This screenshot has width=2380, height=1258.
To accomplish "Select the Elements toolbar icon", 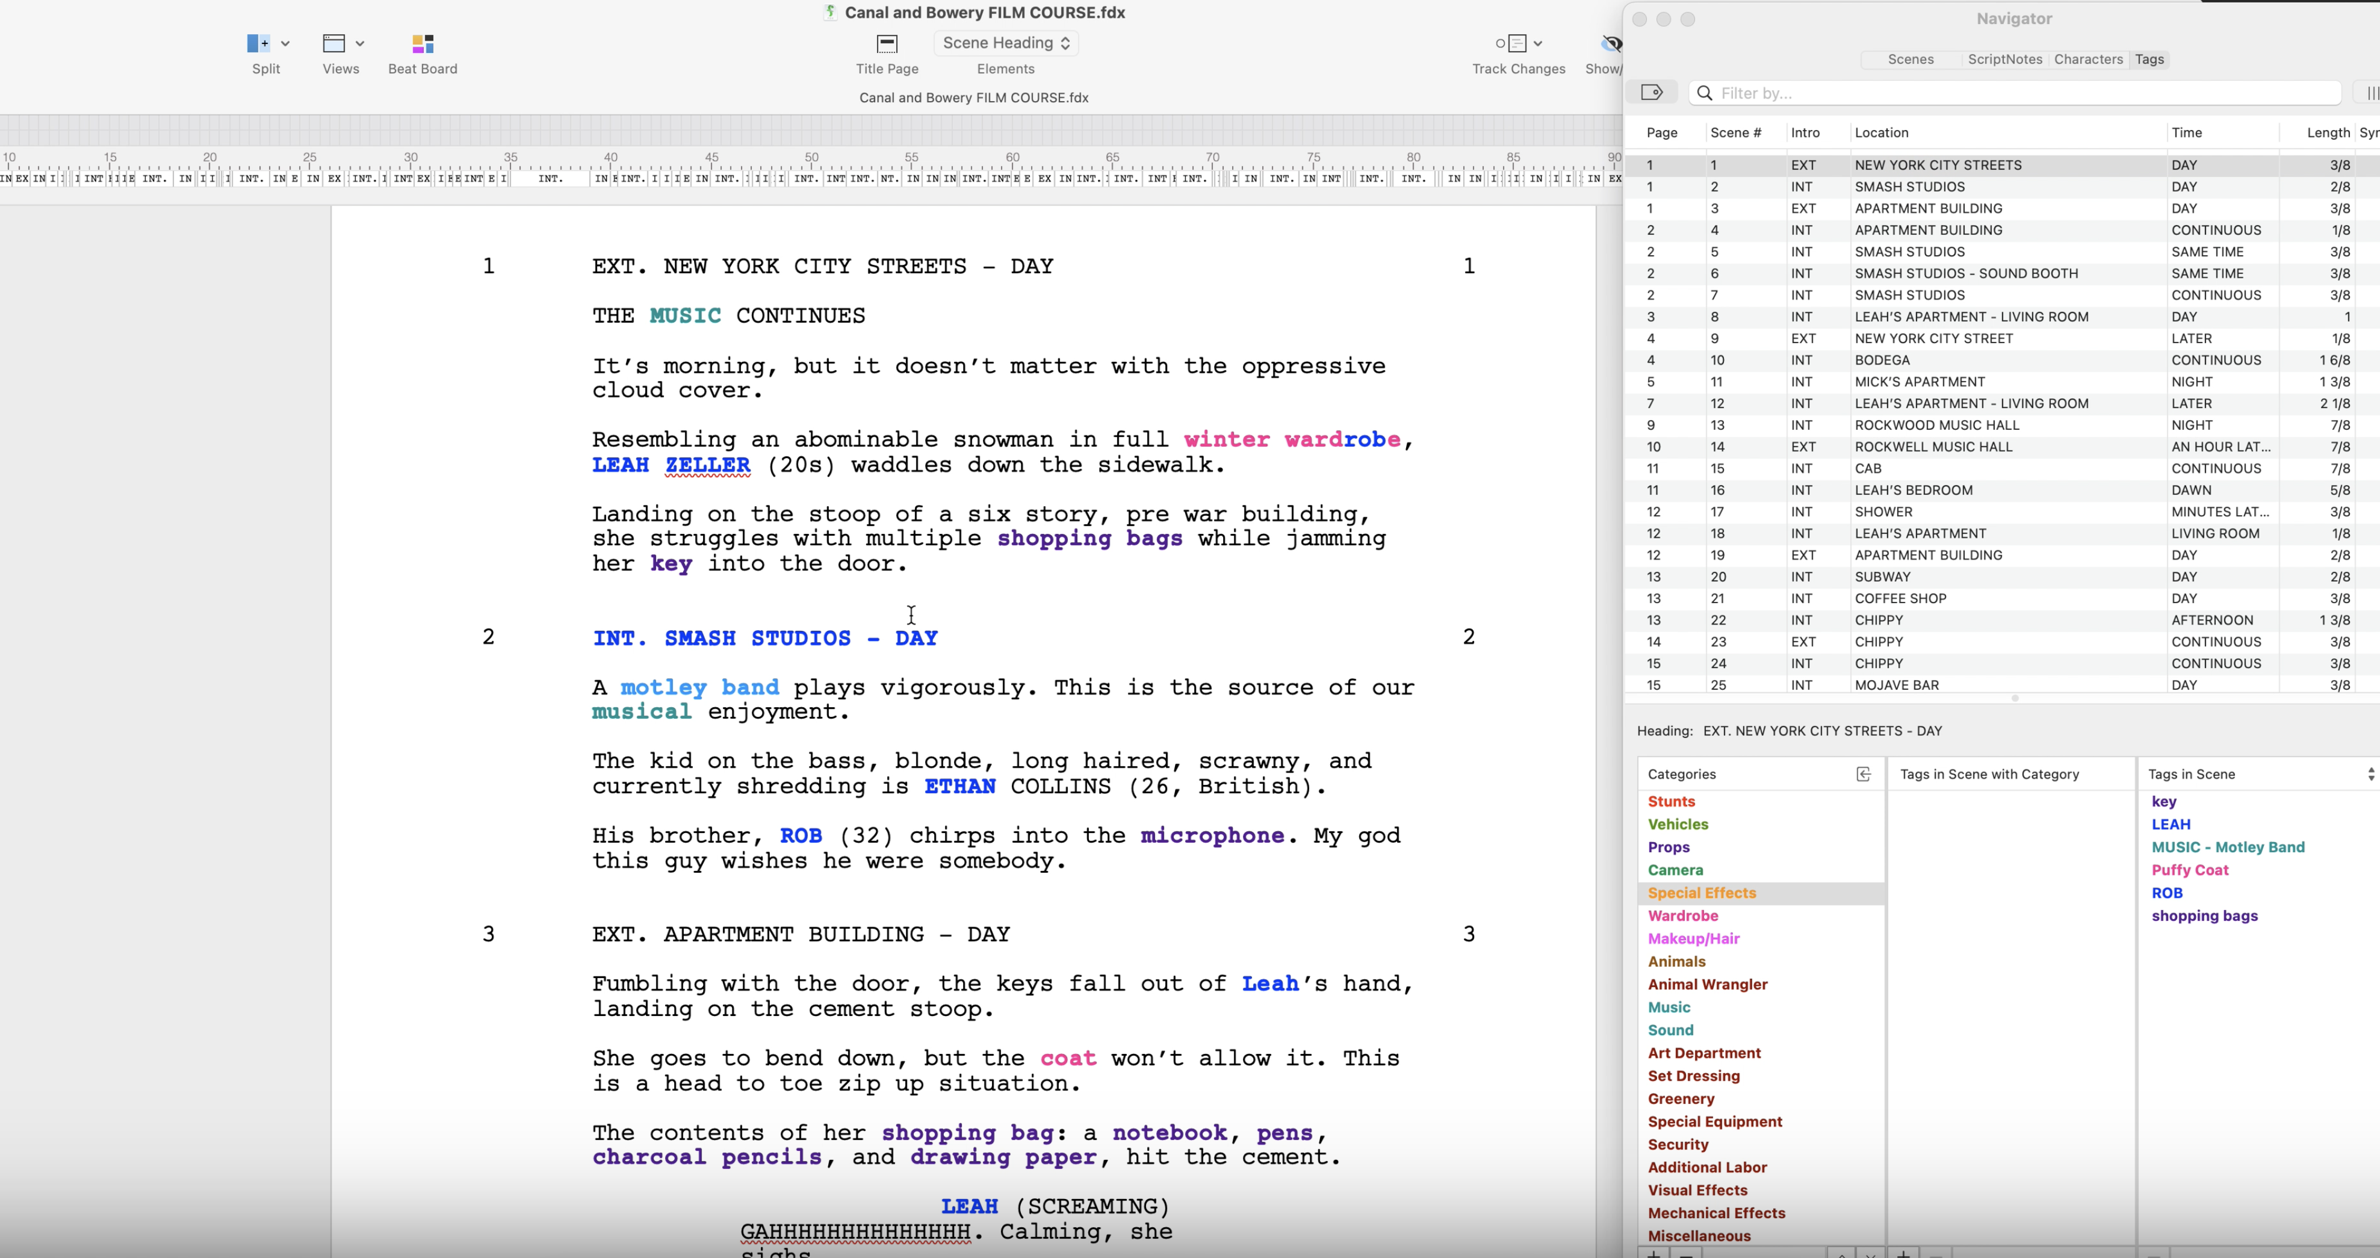I will coord(1004,43).
